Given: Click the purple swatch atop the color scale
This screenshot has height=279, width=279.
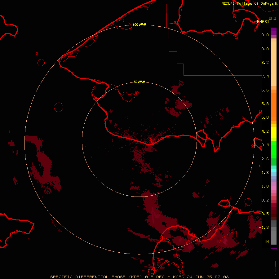Looking at the screenshot, I should [274, 31].
